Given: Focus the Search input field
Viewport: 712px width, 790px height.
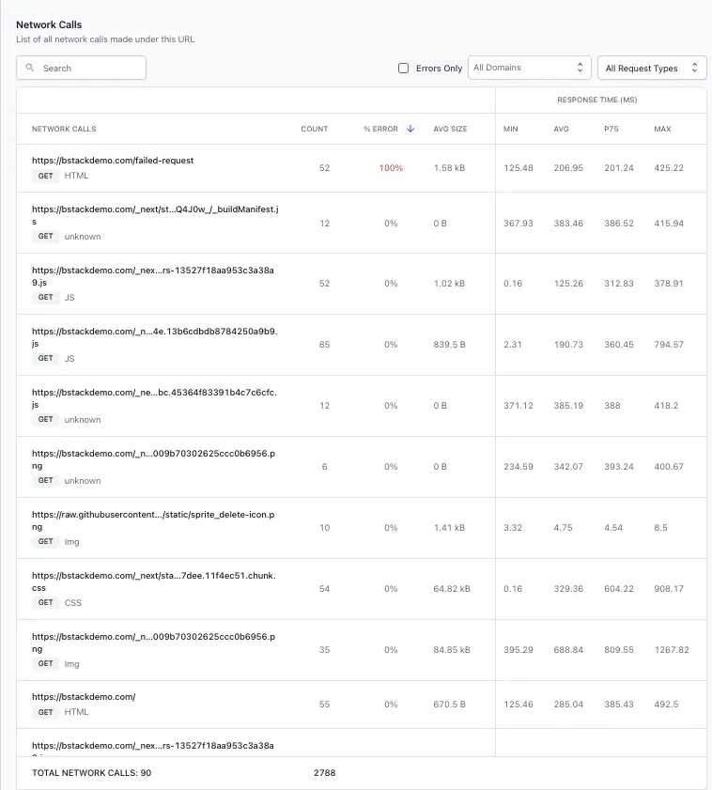Looking at the screenshot, I should coord(81,68).
